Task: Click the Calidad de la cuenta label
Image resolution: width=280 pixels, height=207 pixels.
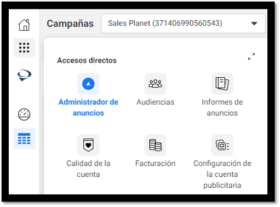Action: [88, 169]
